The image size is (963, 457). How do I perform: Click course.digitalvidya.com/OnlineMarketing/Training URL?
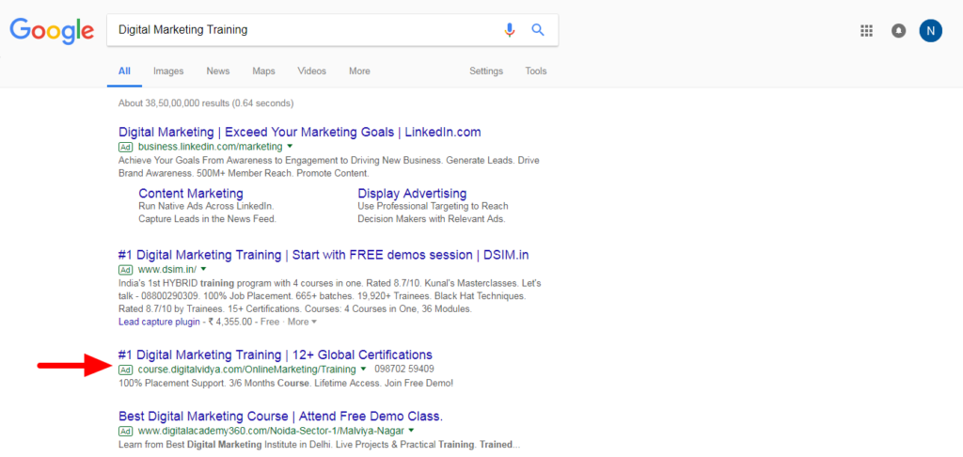(x=247, y=370)
